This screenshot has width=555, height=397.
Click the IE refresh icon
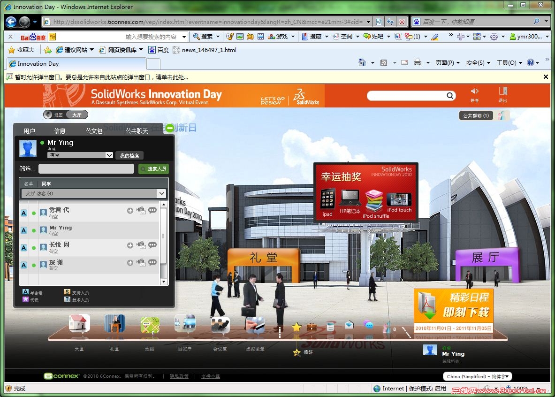390,22
